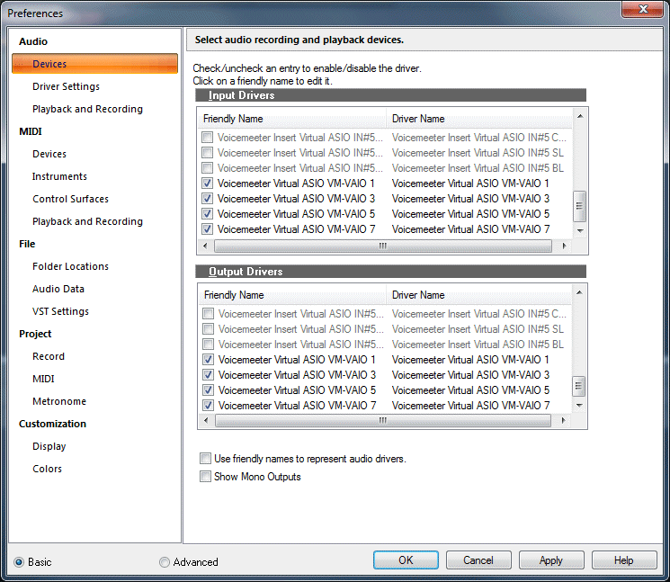Click Output Drivers scroll up arrow
This screenshot has width=670, height=582.
579,292
